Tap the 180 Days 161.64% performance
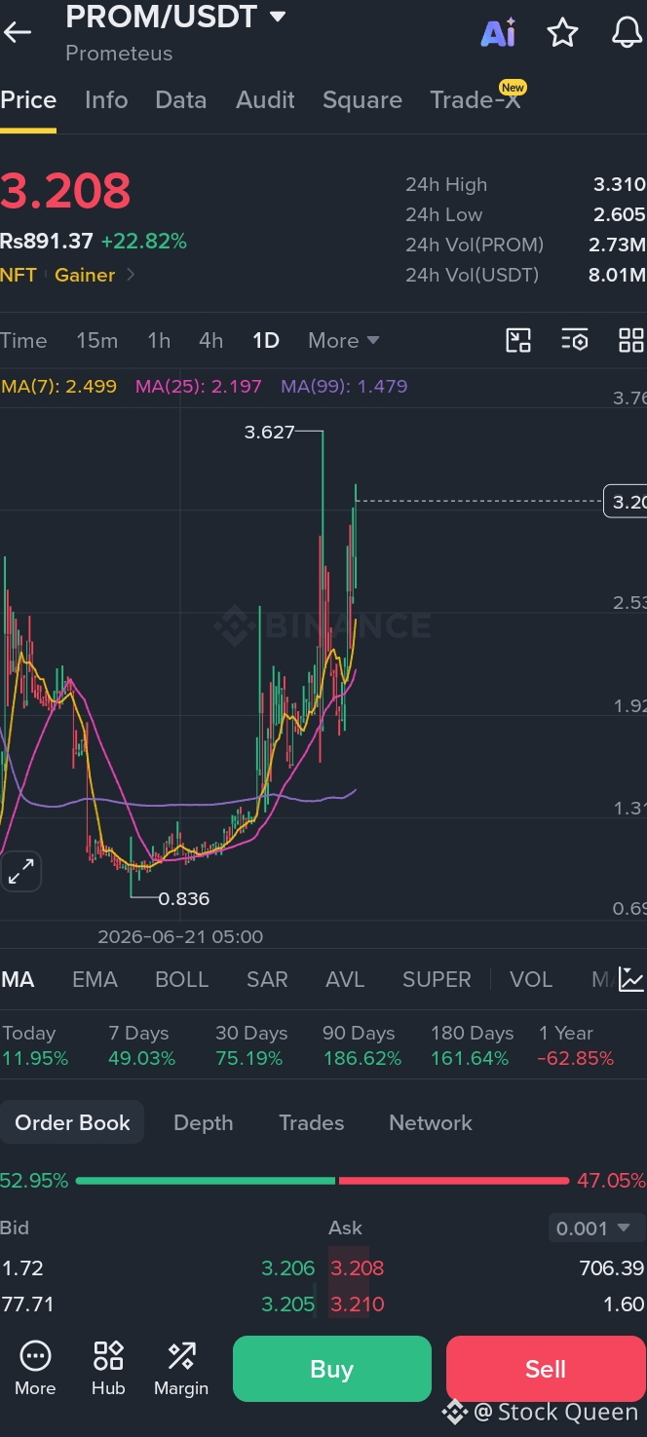Image resolution: width=647 pixels, height=1437 pixels. click(472, 1045)
